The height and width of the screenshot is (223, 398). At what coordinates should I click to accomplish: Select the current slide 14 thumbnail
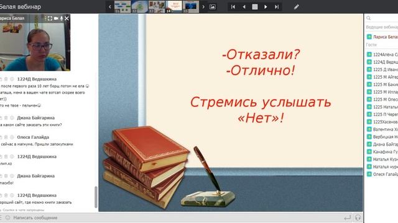coord(174,7)
